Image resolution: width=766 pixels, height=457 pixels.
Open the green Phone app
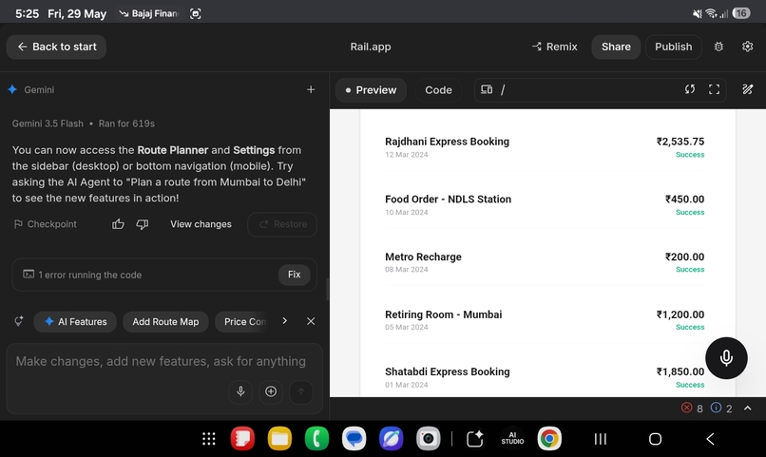coord(316,438)
